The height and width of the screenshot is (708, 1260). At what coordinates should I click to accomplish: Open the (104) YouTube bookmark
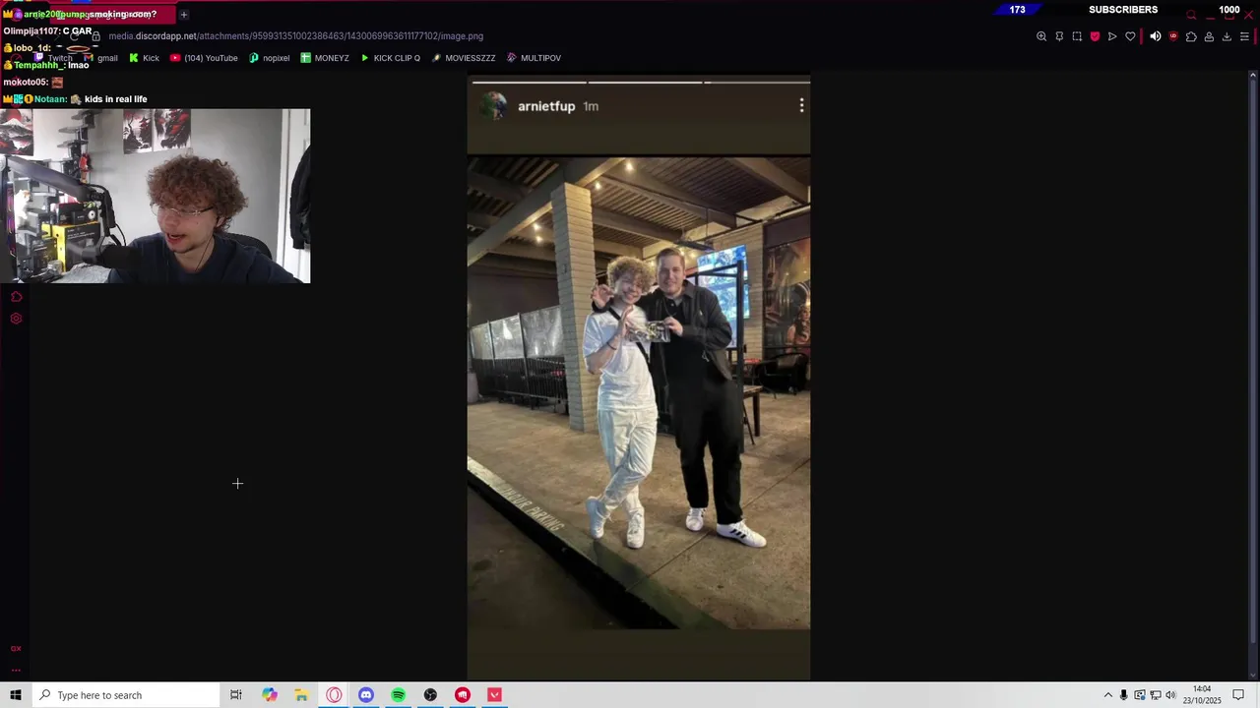204,58
